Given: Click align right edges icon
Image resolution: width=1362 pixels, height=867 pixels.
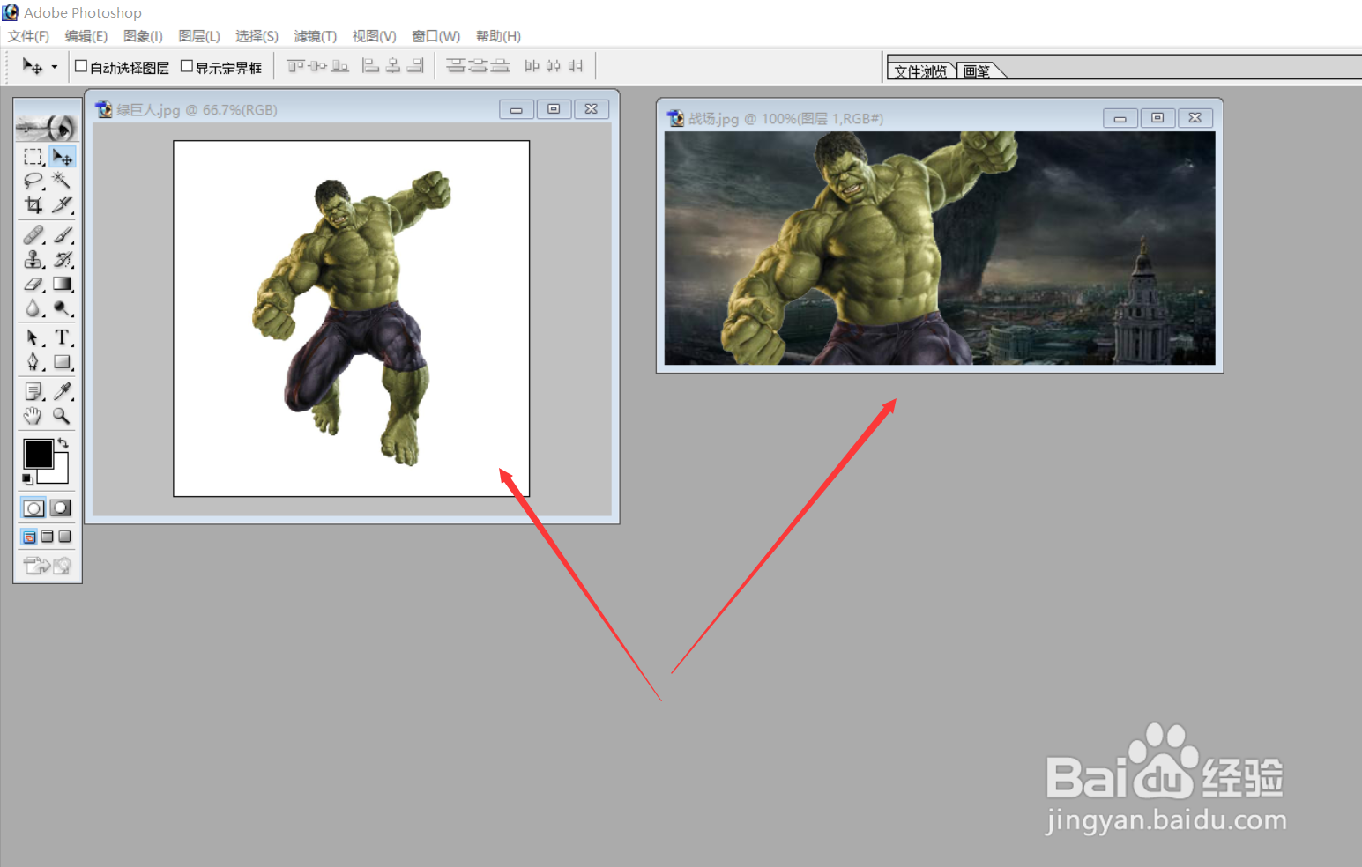Looking at the screenshot, I should (x=415, y=66).
